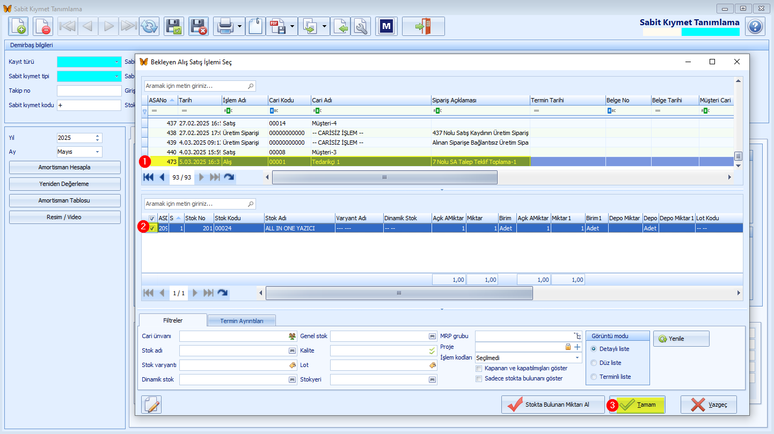Viewport: 774px width, 434px height.
Task: Click the refresh arrows icon in main toolbar
Action: [149, 26]
